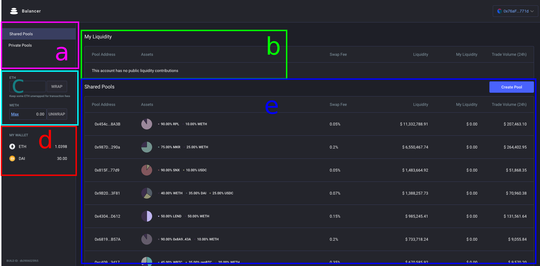Screen dimensions: 540x266
Task: Click the pie chart for the 0x8A9 token pool
Action: pyautogui.click(x=146, y=239)
